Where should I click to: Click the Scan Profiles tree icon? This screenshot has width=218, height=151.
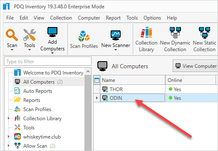[17, 109]
